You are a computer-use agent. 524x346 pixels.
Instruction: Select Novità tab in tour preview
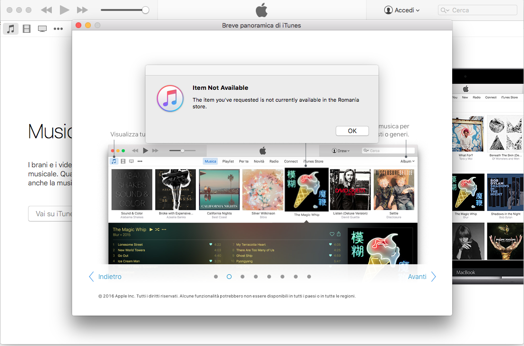[x=259, y=161]
